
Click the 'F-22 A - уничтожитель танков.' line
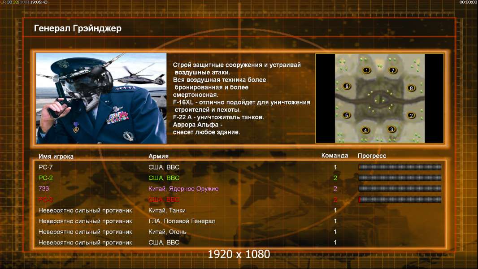point(218,117)
